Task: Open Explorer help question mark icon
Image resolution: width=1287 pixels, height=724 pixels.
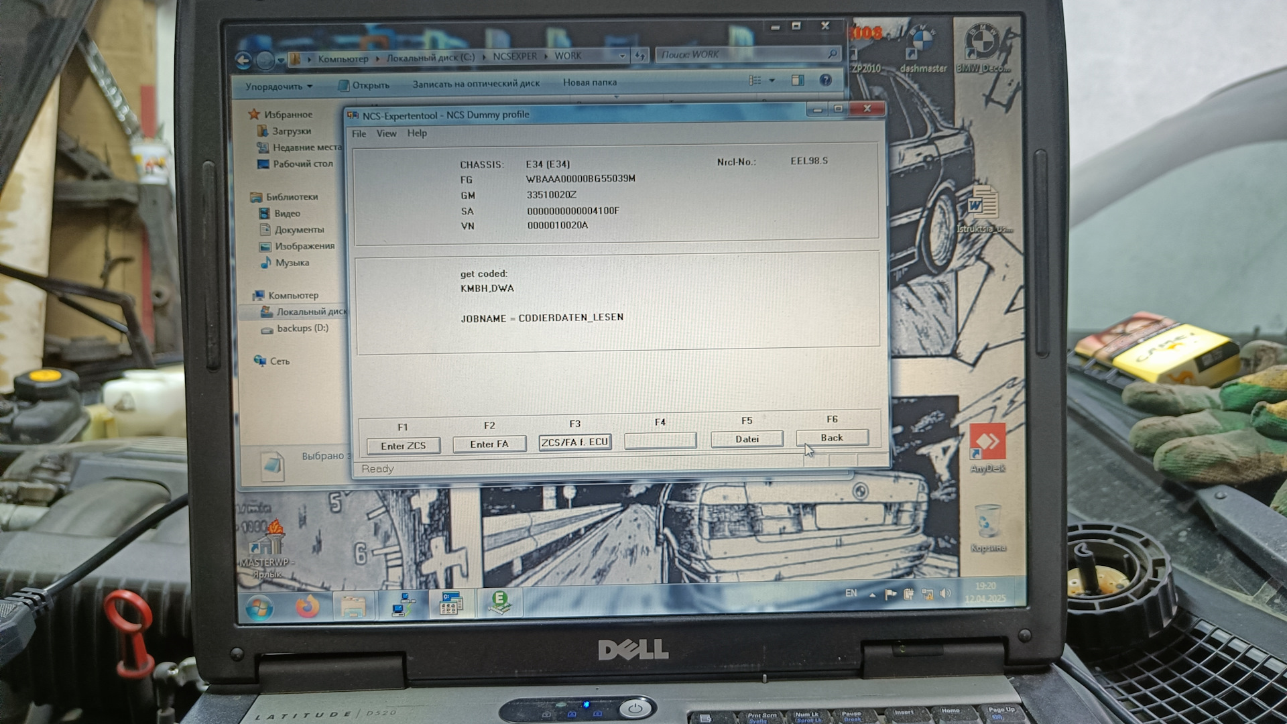Action: (826, 80)
